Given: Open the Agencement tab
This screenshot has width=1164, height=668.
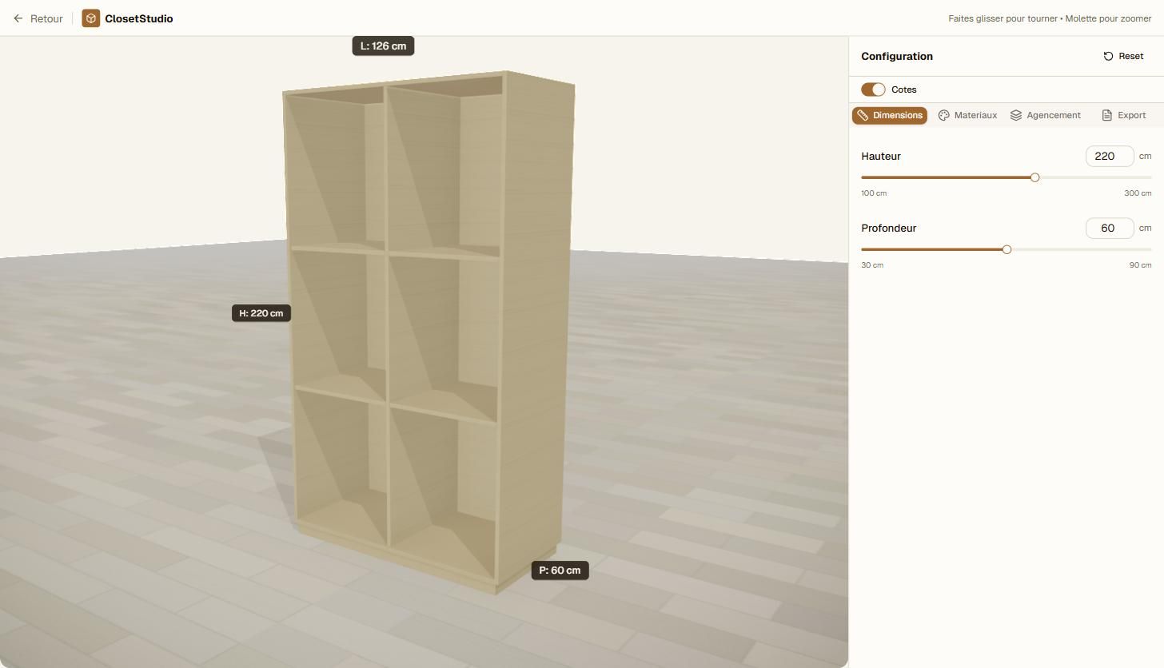Looking at the screenshot, I should point(1046,115).
